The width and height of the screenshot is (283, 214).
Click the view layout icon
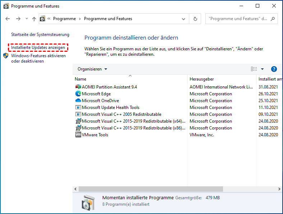pyautogui.click(x=254, y=69)
